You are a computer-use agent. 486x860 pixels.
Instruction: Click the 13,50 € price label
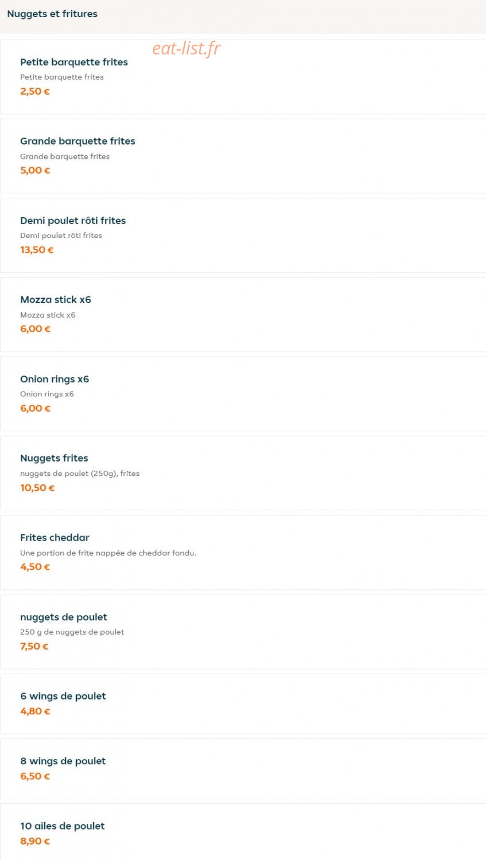tap(37, 250)
